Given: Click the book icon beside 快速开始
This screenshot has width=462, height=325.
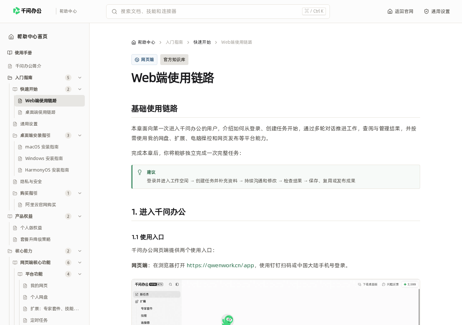Looking at the screenshot, I should coord(15,89).
